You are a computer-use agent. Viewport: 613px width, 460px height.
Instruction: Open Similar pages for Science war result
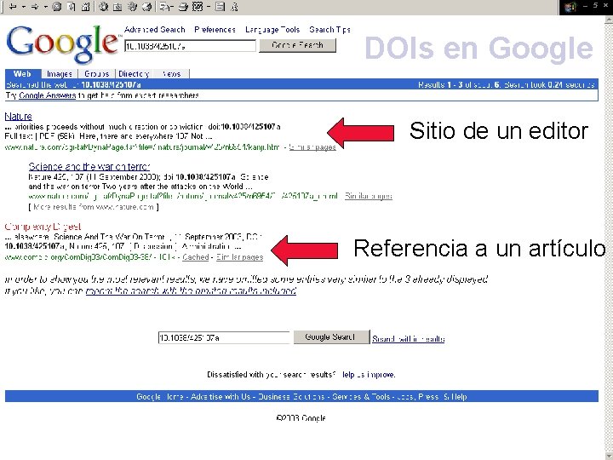point(369,197)
